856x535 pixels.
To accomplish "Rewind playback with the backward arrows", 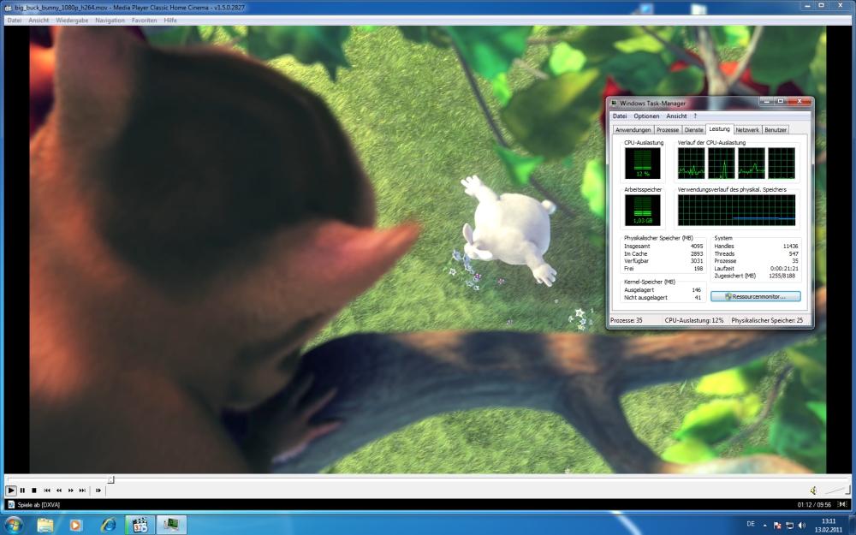I will [x=59, y=490].
